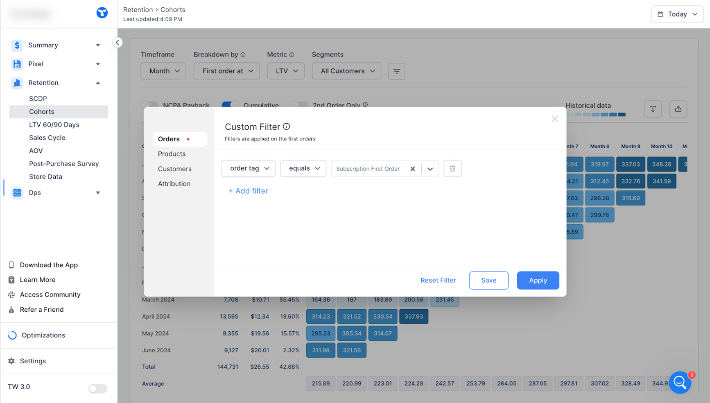Click the Download the App link
The height and width of the screenshot is (403, 710).
click(x=49, y=265)
